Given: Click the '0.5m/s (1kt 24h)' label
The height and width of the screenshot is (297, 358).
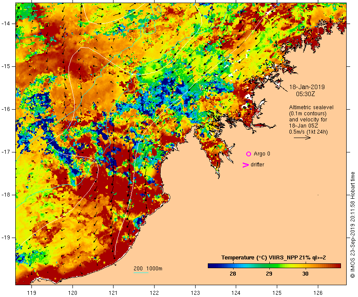Looking at the screenshot, I should coord(308,132).
